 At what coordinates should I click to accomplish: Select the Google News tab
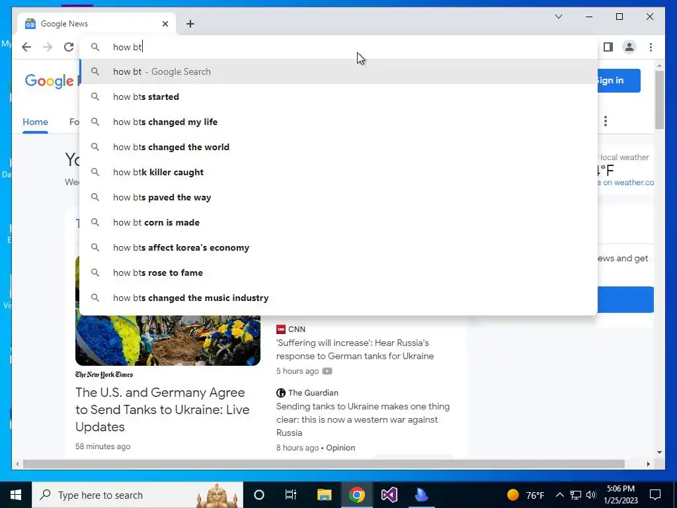[97, 24]
